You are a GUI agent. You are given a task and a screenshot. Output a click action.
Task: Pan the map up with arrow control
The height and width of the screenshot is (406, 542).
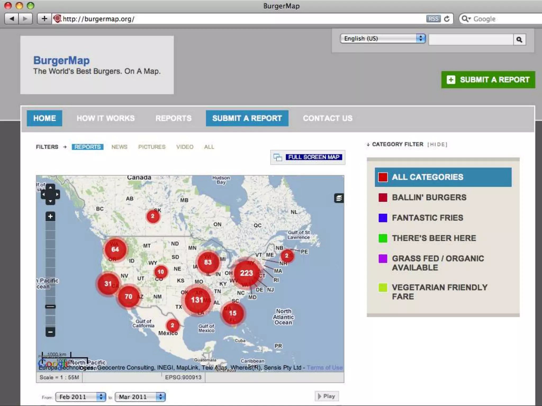pos(50,187)
